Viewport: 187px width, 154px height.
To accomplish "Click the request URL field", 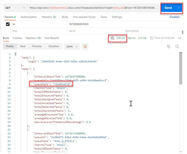I will 93,8.
